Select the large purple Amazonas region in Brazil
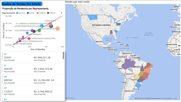Image resolution: width=181 pixels, height=102 pixels. tap(129, 64)
